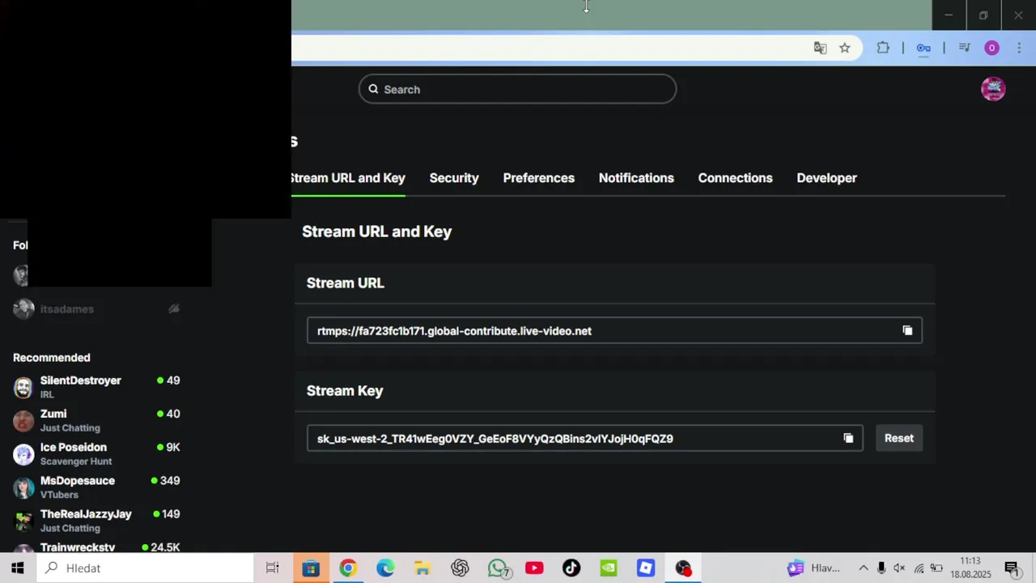Screen dimensions: 1036x583
Task: Open the NVIDIA app from the taskbar
Action: pos(609,568)
